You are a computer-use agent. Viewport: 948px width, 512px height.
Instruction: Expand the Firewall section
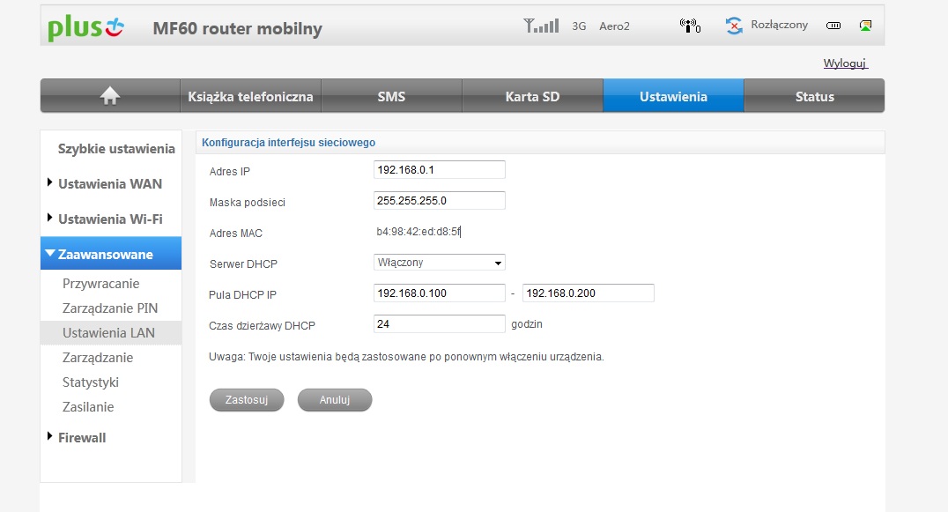pos(82,438)
